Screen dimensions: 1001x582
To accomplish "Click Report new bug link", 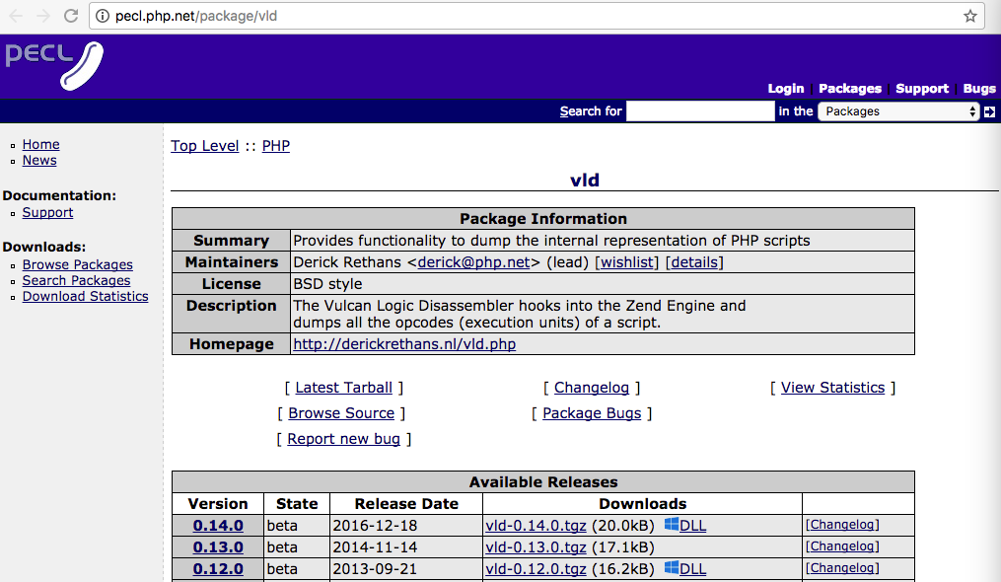I will (x=343, y=439).
